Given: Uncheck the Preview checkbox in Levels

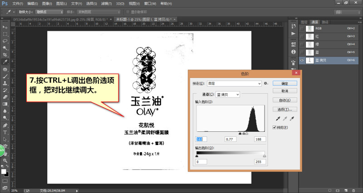Looking at the screenshot, I should pyautogui.click(x=275, y=127).
